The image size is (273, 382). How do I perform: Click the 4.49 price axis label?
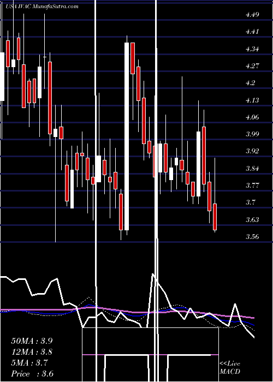(x=252, y=15)
